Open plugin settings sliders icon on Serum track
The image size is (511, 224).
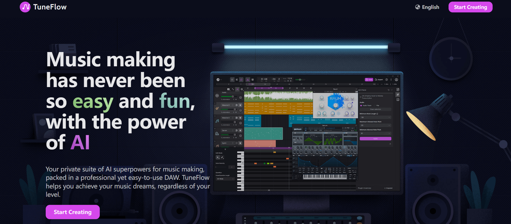237,130
